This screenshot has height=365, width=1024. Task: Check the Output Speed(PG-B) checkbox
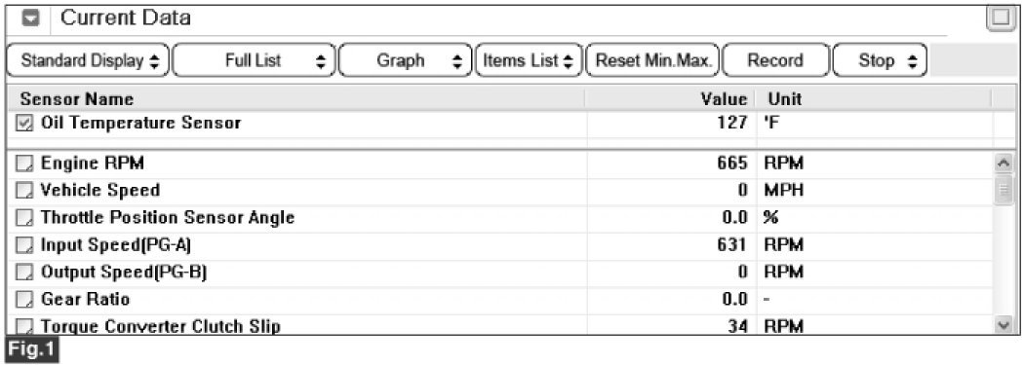[23, 273]
